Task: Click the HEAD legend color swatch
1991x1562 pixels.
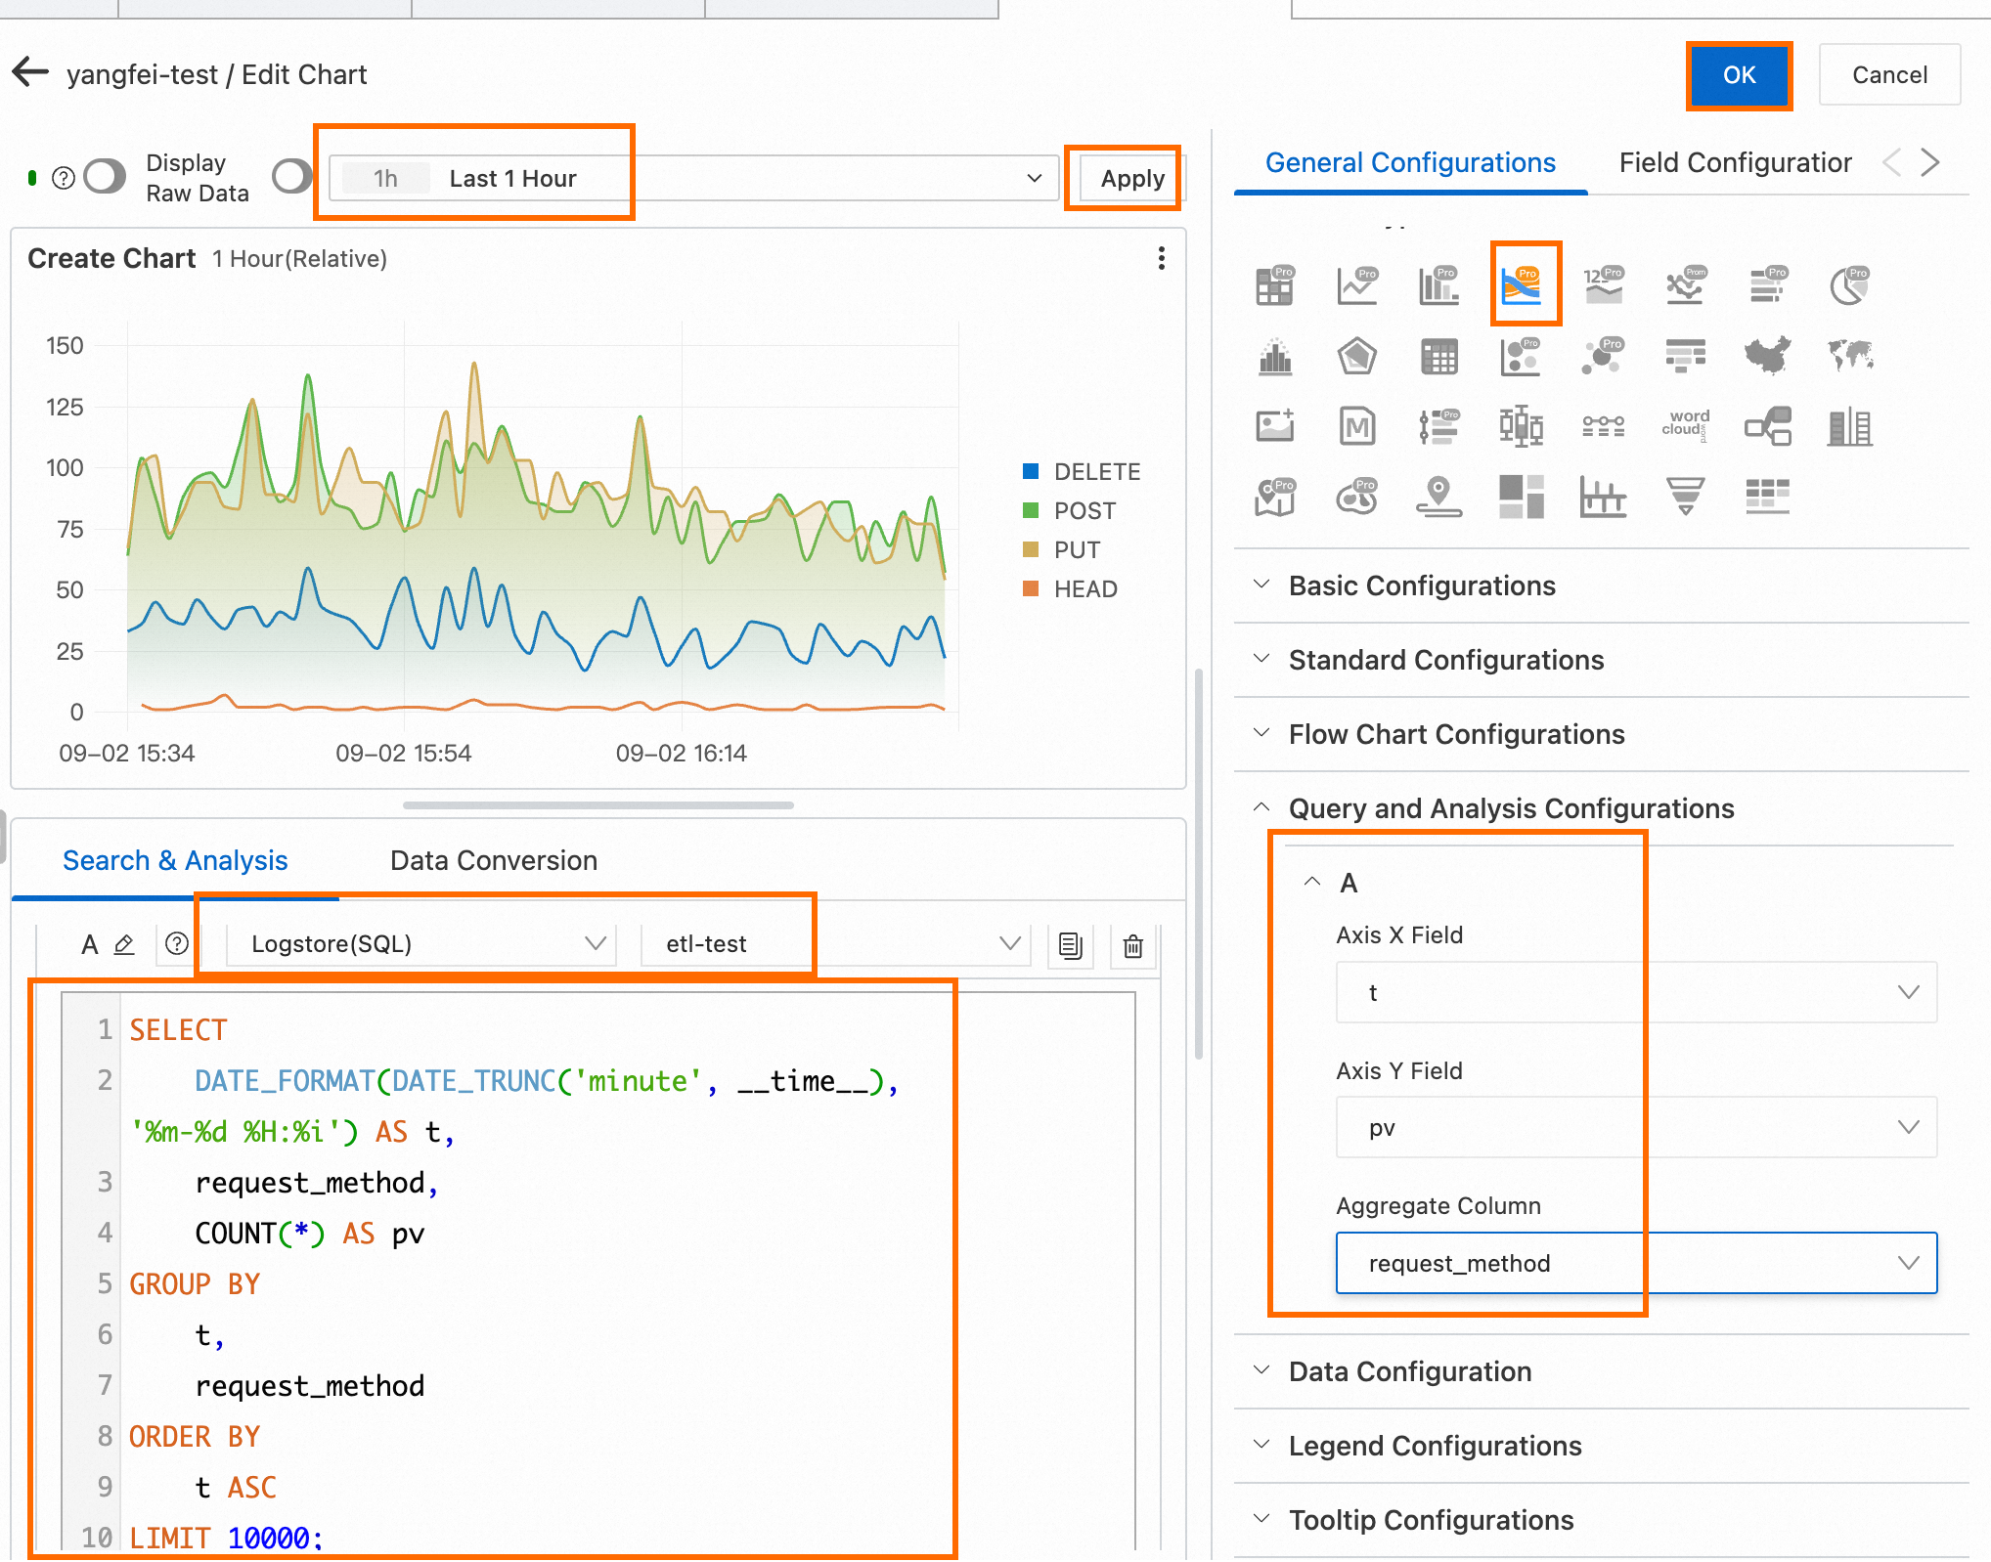Action: (x=1030, y=588)
